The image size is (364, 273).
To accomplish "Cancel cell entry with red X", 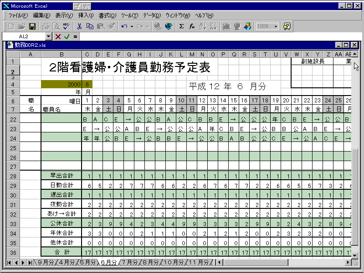I will point(58,36).
